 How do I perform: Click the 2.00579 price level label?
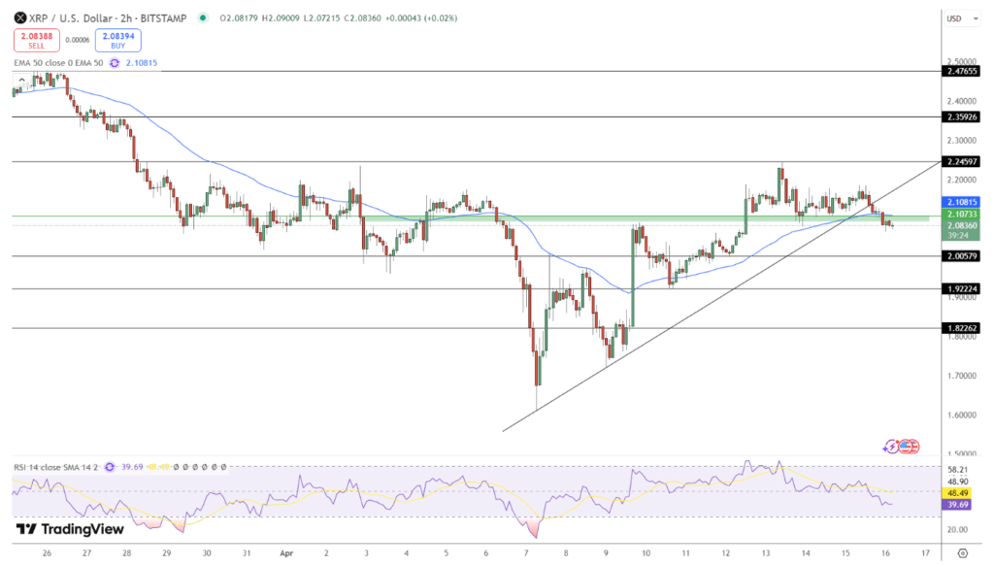point(962,256)
